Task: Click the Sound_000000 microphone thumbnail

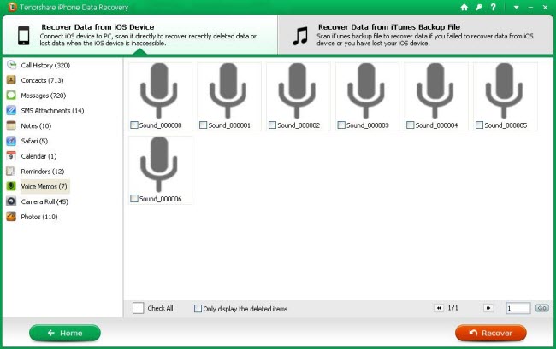Action: tap(159, 90)
